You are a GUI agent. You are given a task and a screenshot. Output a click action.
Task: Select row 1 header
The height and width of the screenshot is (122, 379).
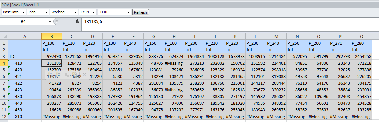coord(4,43)
